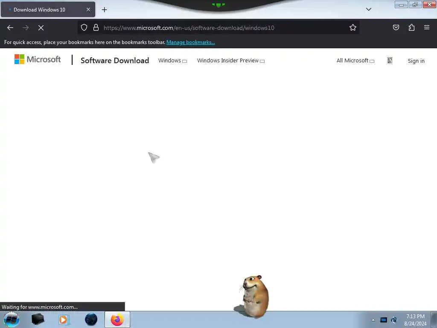Expand the All Microsoft menu

[x=355, y=61]
